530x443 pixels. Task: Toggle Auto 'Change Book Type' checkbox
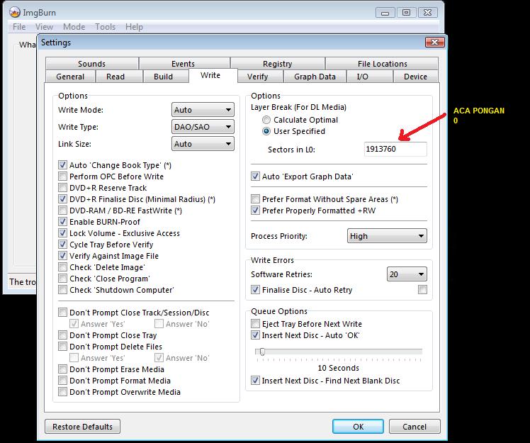point(62,165)
